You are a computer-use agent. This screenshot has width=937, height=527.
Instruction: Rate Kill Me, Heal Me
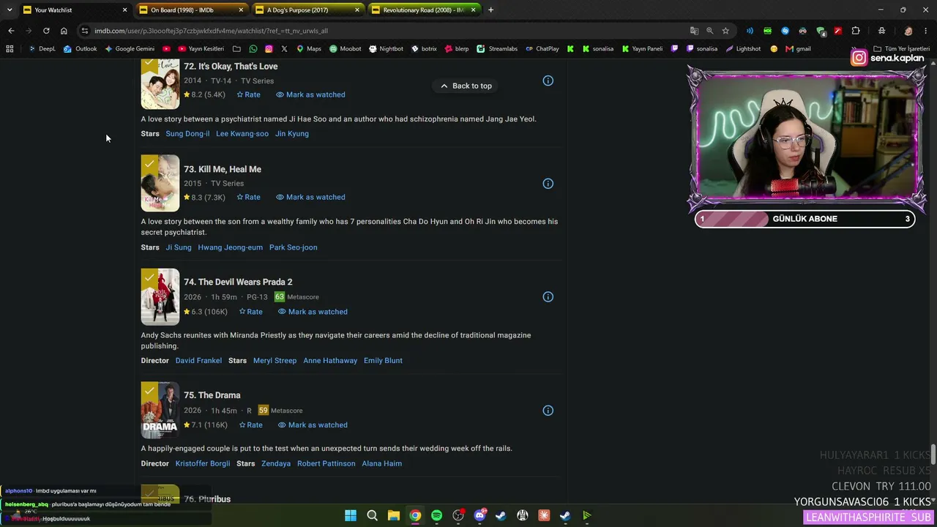pyautogui.click(x=248, y=197)
